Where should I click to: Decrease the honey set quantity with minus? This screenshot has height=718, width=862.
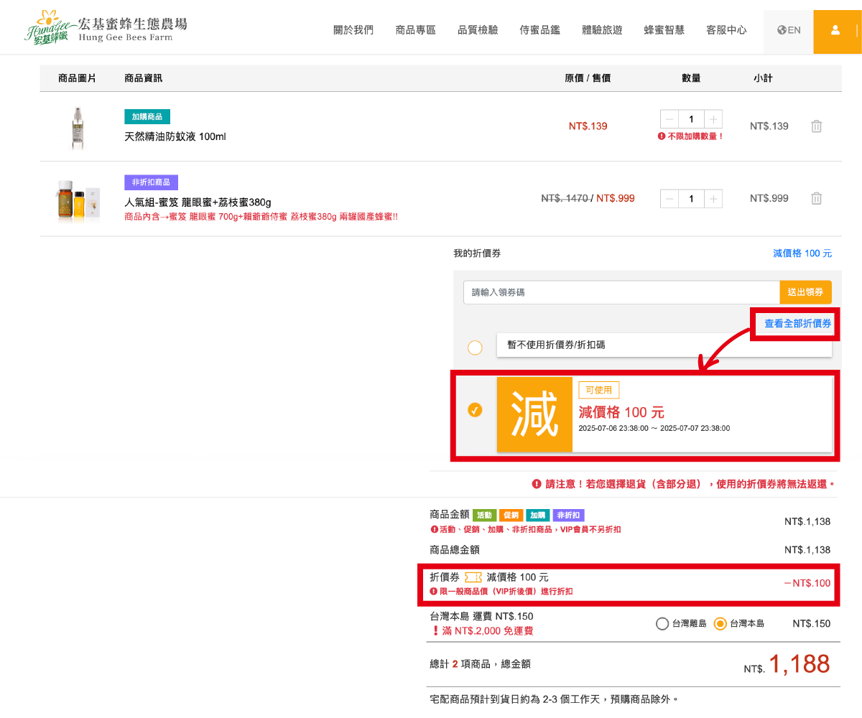coord(669,199)
